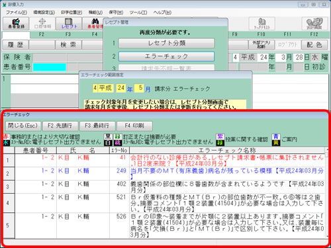Viewport: 331px width, 248px height.
Task: Click the レセプト分類 button
Action: pos(166,43)
